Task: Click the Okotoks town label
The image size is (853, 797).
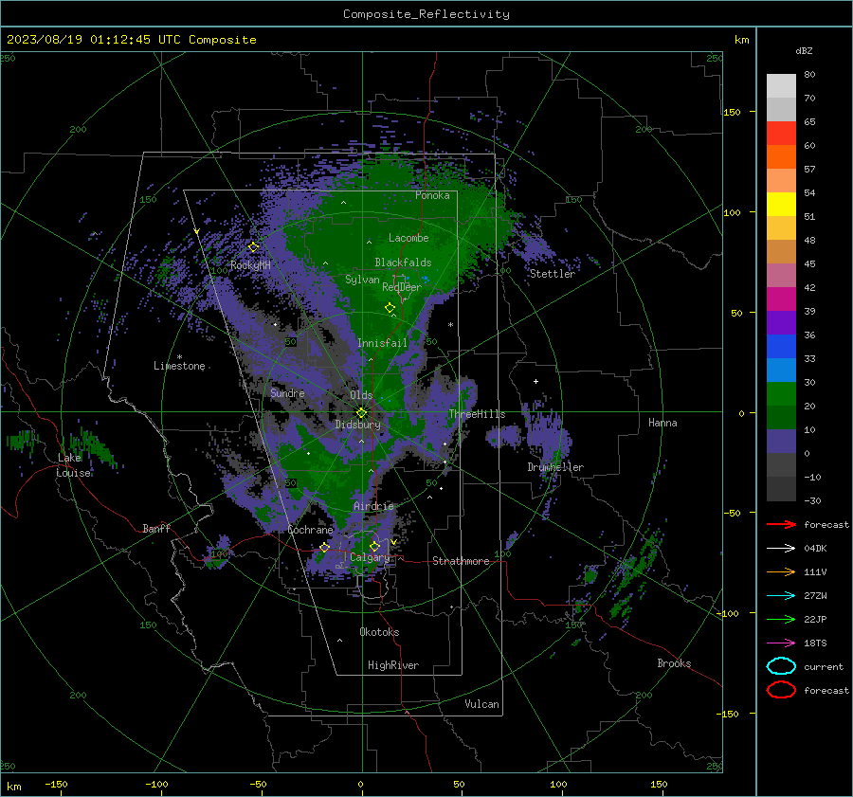Action: [379, 632]
